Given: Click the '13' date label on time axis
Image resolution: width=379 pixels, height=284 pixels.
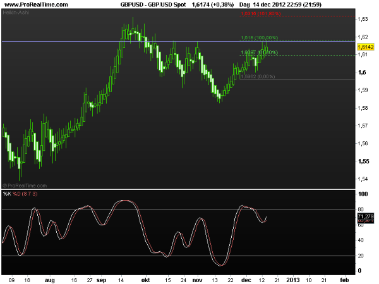Looking at the screenshot, I should click(215, 280).
